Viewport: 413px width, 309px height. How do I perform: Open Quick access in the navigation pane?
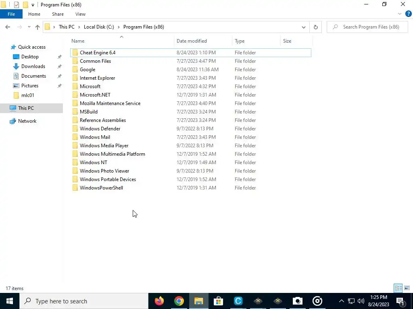[31, 47]
